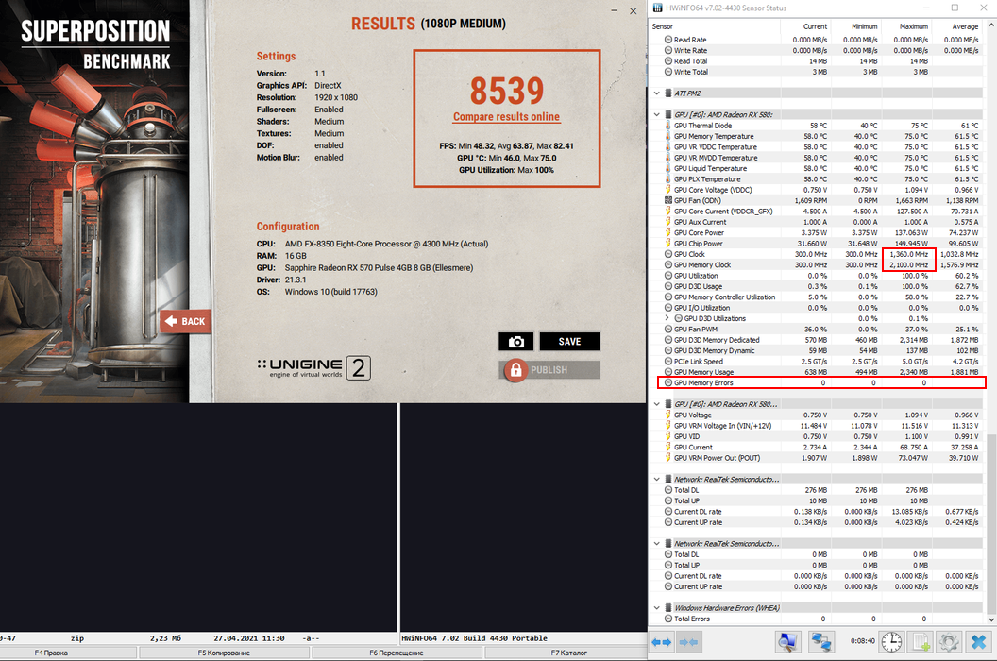Select the GPU D3D Memory Dedicated row label

point(717,340)
